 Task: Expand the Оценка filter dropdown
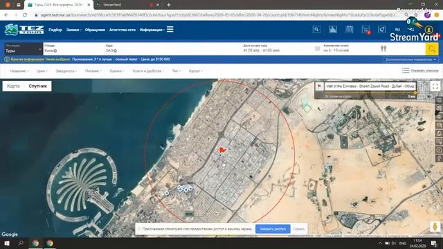coord(117,71)
